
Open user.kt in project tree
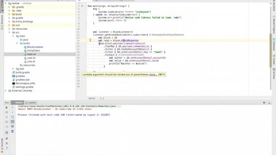[31, 58]
